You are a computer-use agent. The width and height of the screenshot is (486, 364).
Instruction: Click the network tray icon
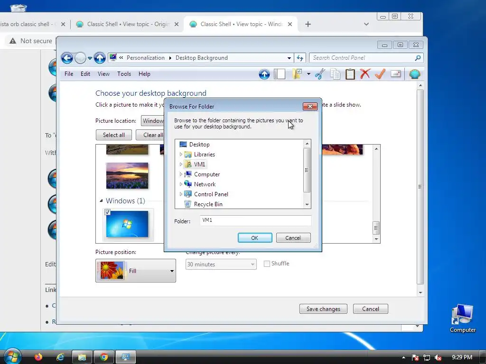click(x=427, y=357)
